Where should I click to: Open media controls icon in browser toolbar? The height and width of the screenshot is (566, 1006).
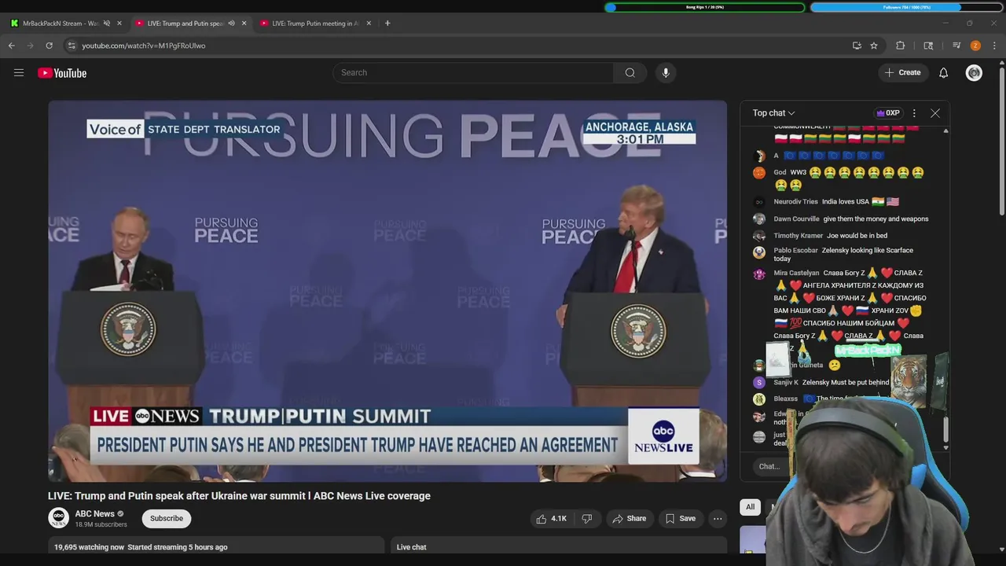coord(956,46)
